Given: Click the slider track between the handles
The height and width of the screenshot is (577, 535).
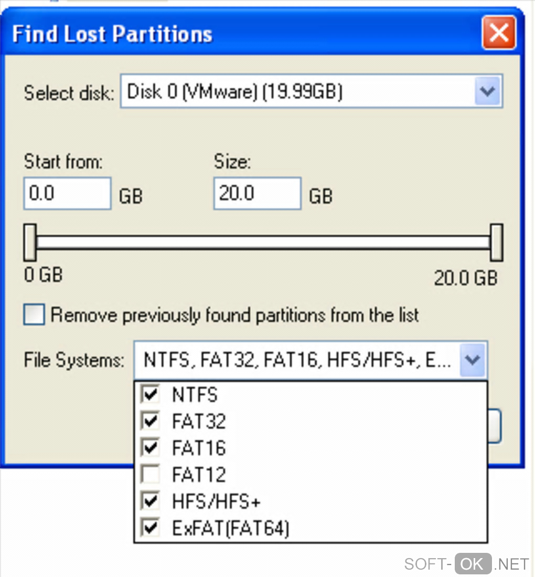Looking at the screenshot, I should tap(262, 242).
